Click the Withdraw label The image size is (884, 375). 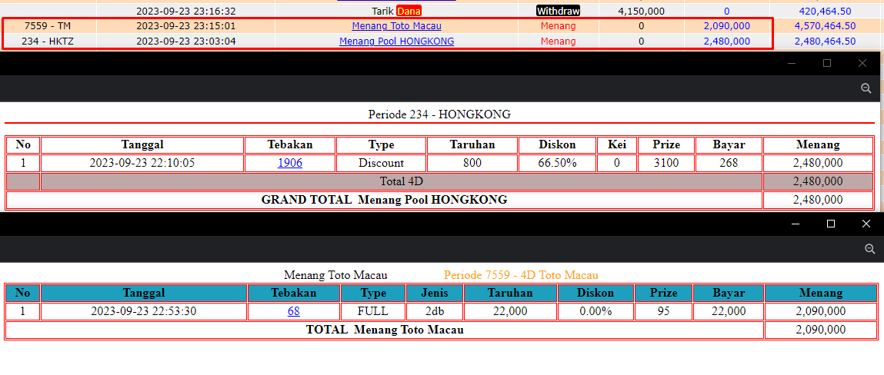point(558,11)
